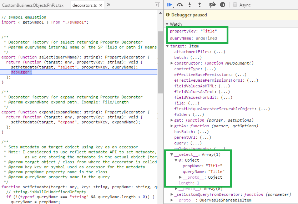Evaluate firstUniqueAncestorSecurableObject getter
Image resolution: width=298 pixels, height=204 pixels.
click(264, 109)
